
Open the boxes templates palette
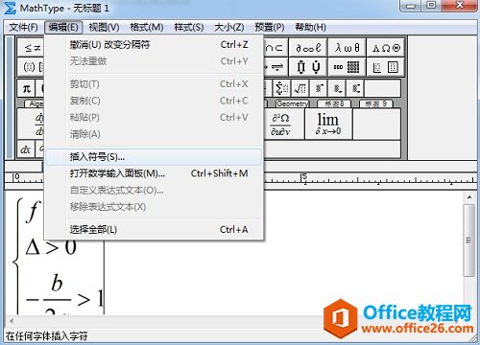(x=386, y=67)
